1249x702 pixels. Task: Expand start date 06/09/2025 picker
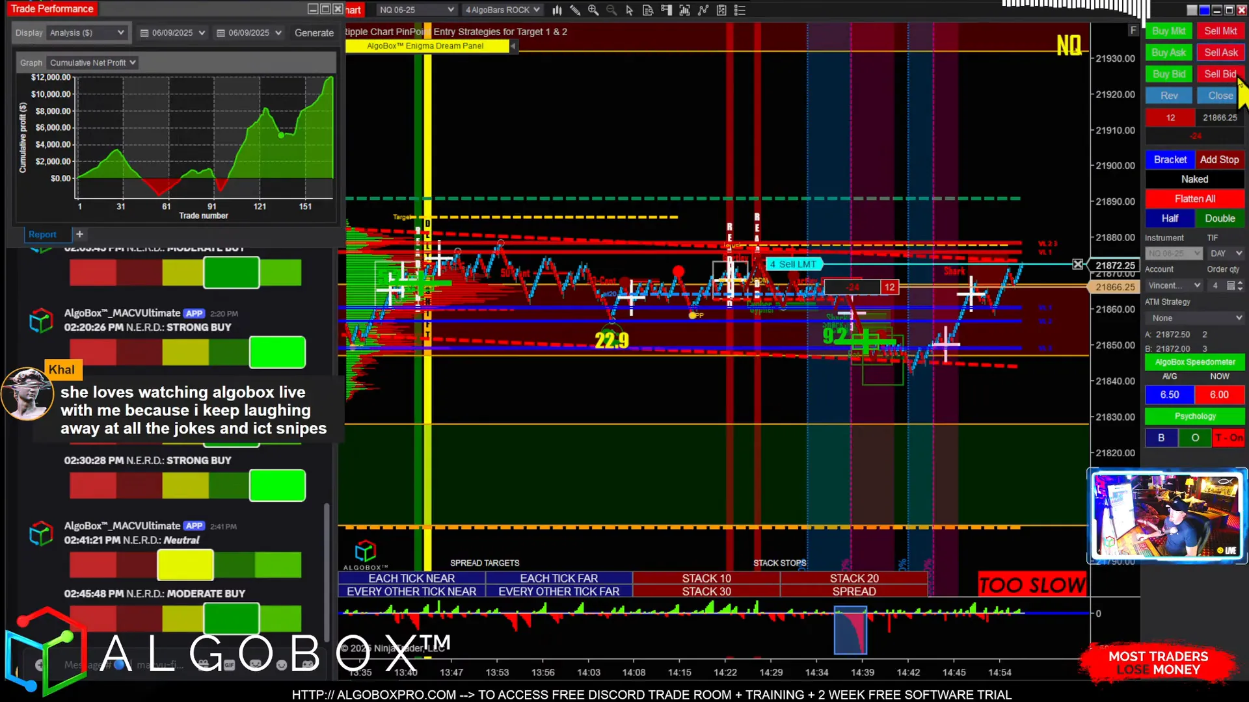pyautogui.click(x=202, y=32)
